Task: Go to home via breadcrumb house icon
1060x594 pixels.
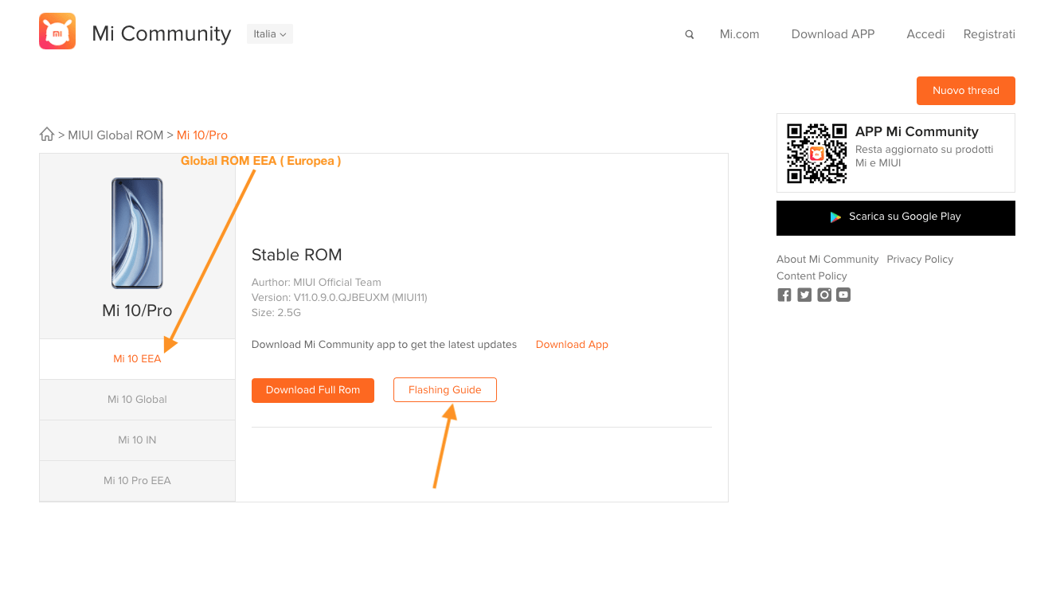Action: [x=47, y=135]
